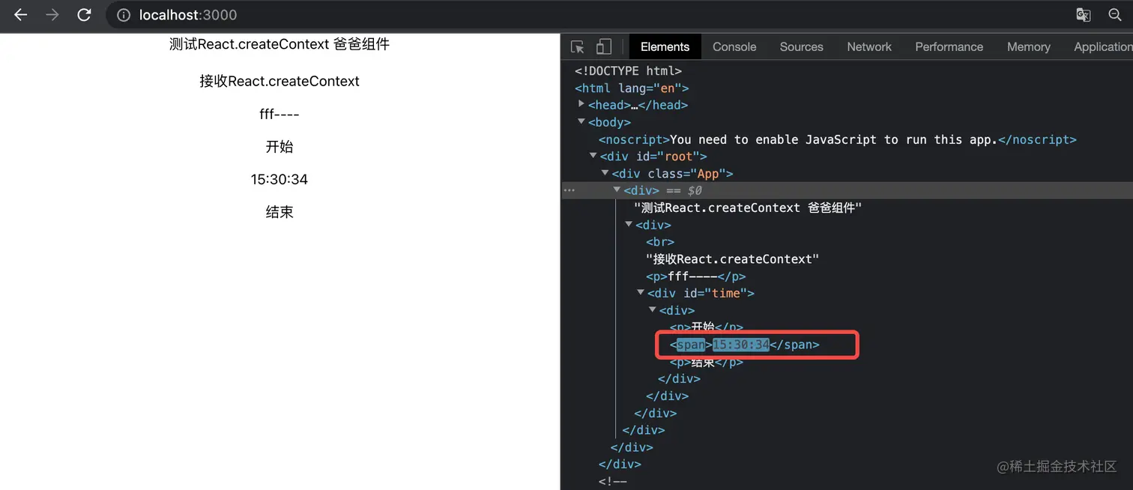This screenshot has height=490, width=1133.
Task: Switch to the Network tab
Action: coord(869,46)
